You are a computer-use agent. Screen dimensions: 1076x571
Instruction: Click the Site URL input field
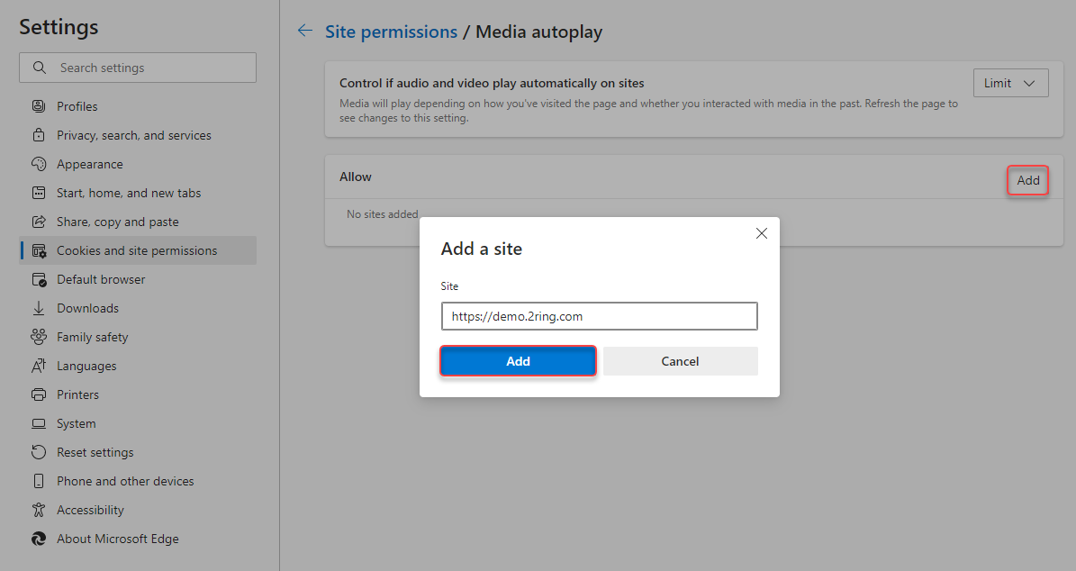click(599, 316)
